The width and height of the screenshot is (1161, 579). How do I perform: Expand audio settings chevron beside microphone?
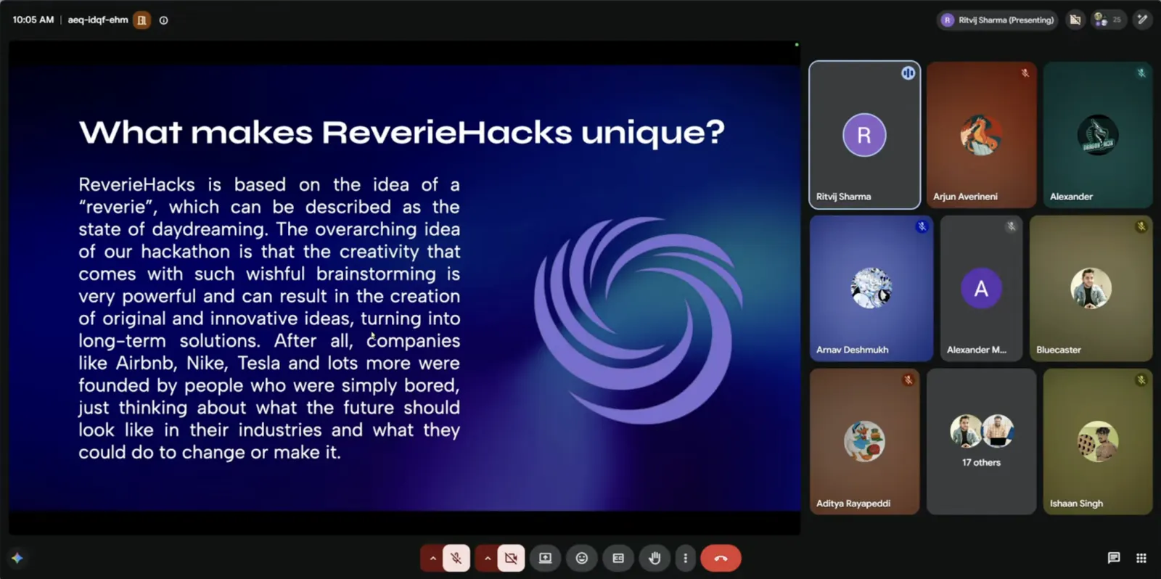tap(432, 558)
